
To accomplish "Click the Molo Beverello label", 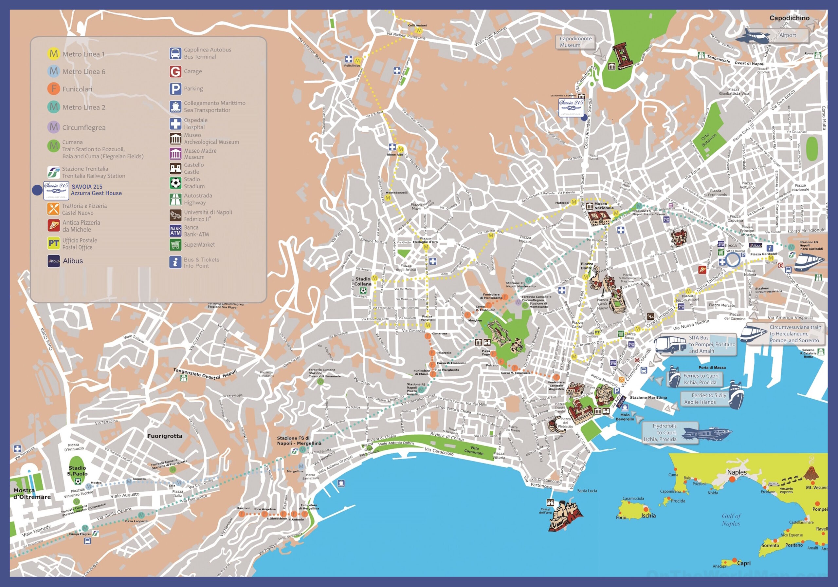I will click(x=625, y=417).
